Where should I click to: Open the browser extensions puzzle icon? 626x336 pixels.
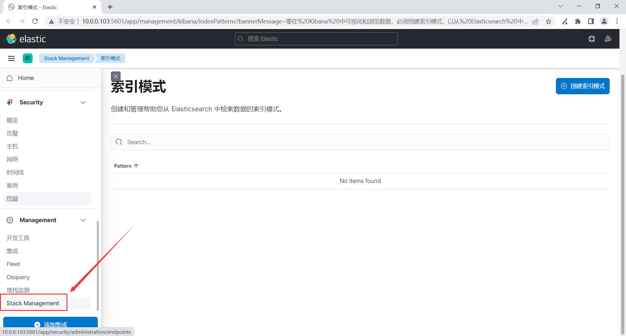(x=578, y=21)
